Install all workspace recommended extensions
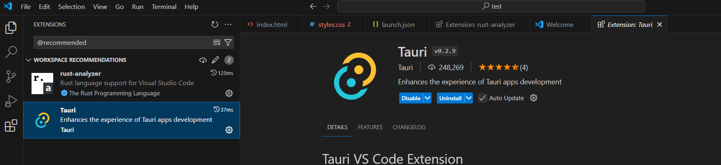Screen dimensions: 721x165 203,60
